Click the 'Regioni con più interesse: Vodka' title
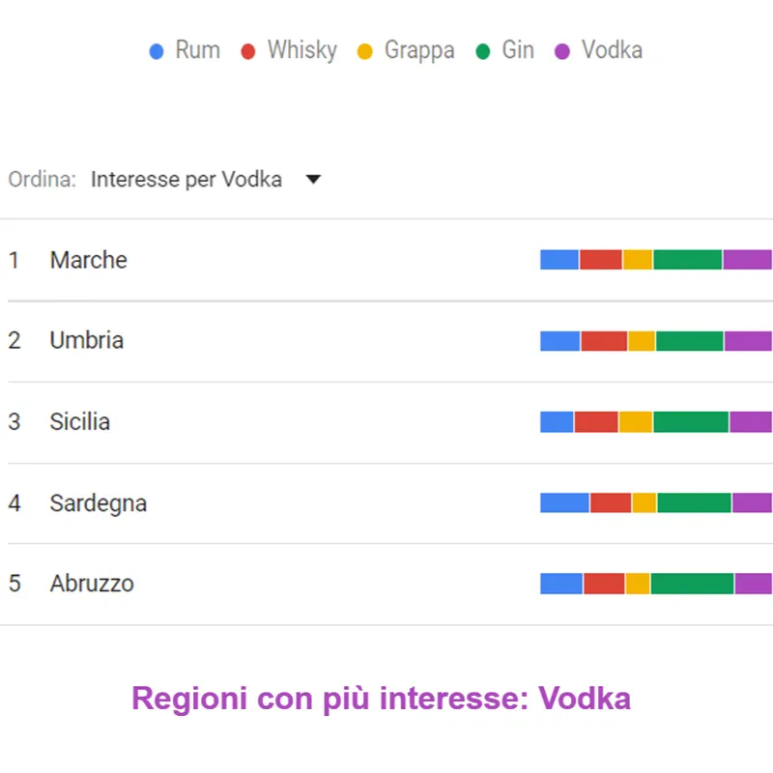The width and height of the screenshot is (773, 773). pyautogui.click(x=381, y=698)
